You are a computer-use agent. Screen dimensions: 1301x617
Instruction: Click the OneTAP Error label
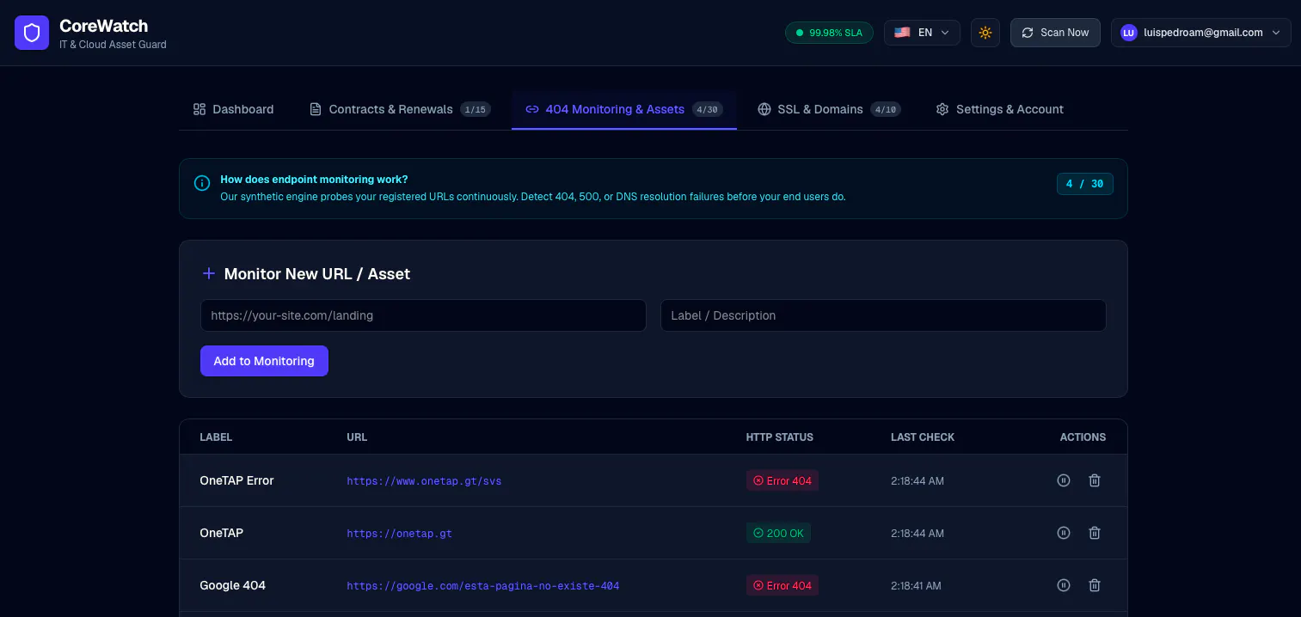pos(236,480)
